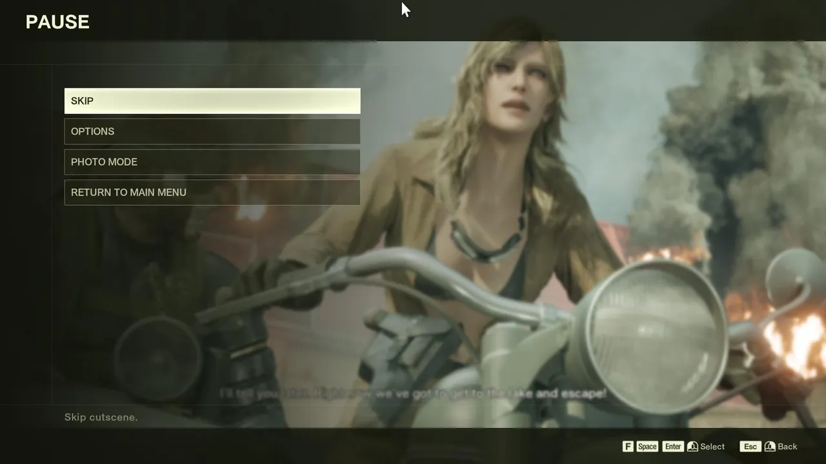Open the OPTIONS menu entry
826x464 pixels.
tap(212, 131)
